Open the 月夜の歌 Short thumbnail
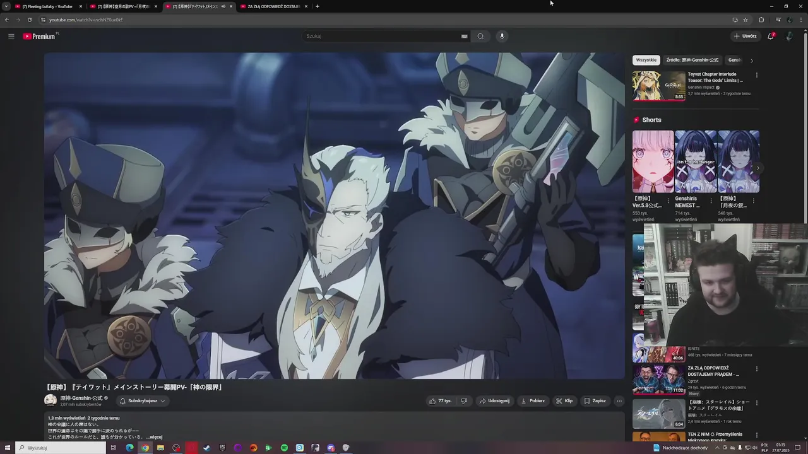 click(739, 161)
